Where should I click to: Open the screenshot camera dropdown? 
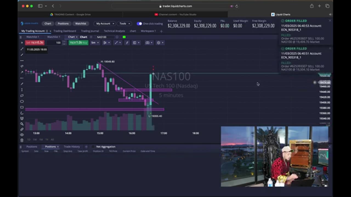click(149, 43)
